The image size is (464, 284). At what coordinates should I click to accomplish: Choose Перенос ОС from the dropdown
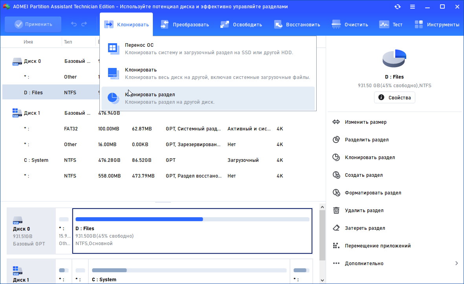click(x=208, y=49)
